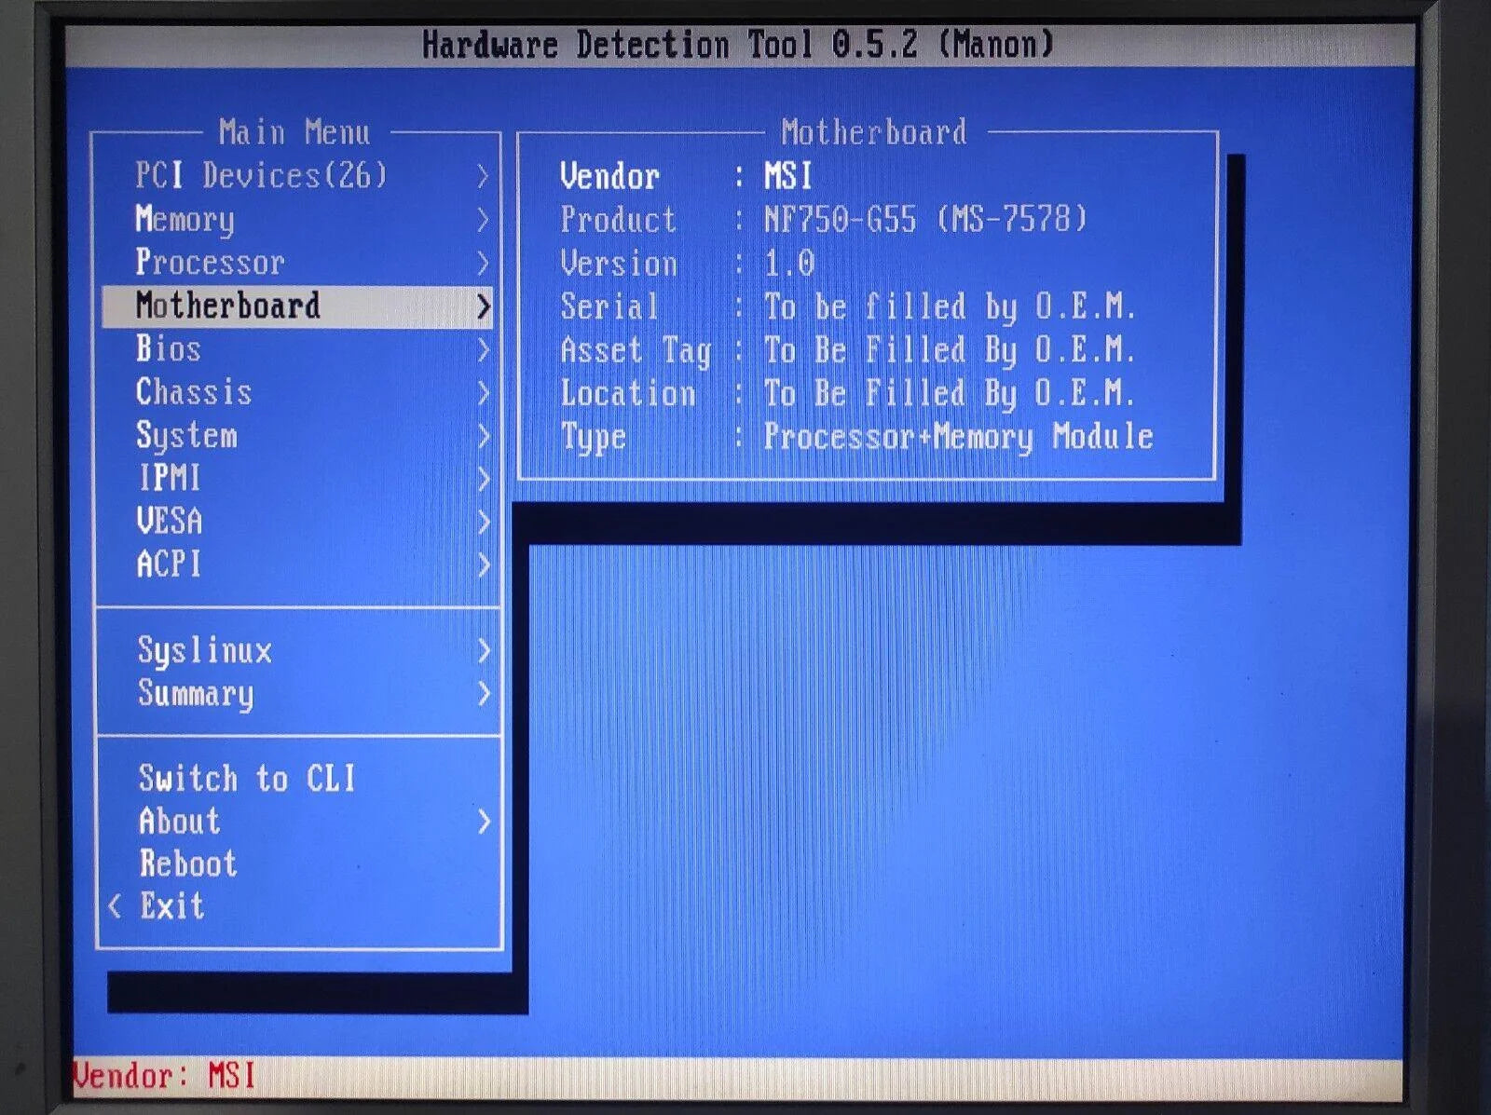Click the Product row NF750-G55
The height and width of the screenshot is (1115, 1491).
click(823, 220)
